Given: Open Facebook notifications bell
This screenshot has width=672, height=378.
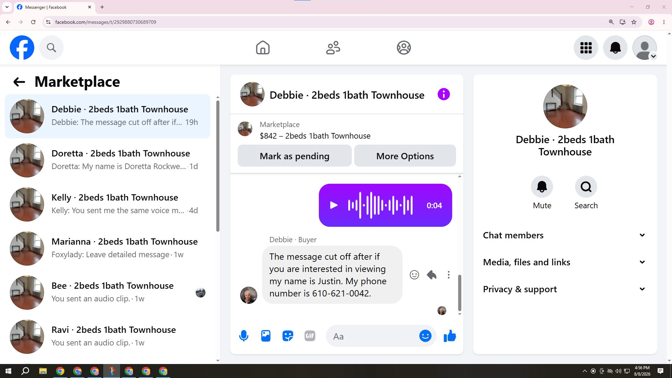Looking at the screenshot, I should pyautogui.click(x=615, y=48).
